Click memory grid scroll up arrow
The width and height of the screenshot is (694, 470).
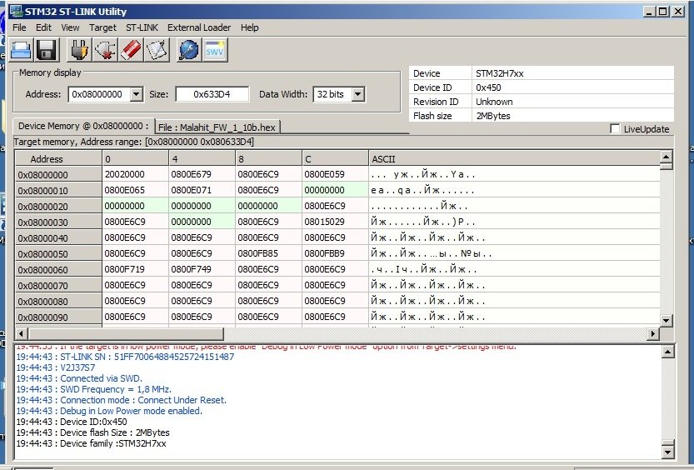click(x=667, y=157)
